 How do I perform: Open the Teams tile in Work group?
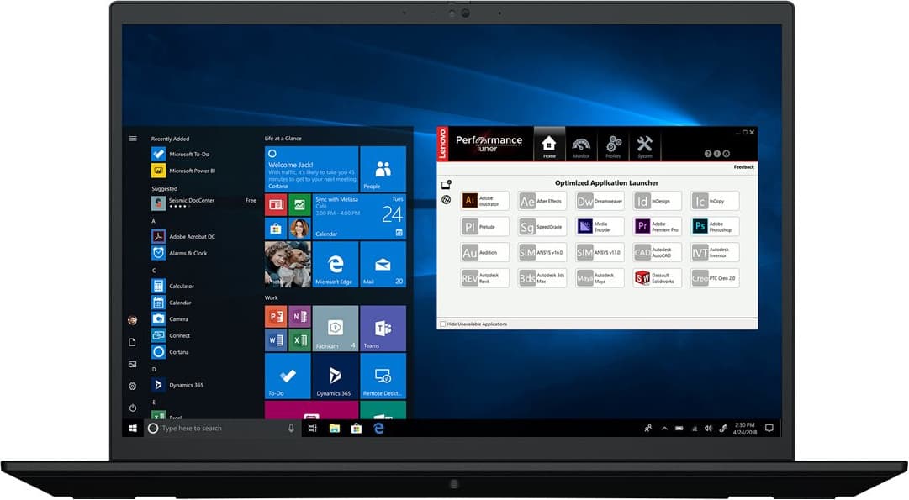coord(383,329)
